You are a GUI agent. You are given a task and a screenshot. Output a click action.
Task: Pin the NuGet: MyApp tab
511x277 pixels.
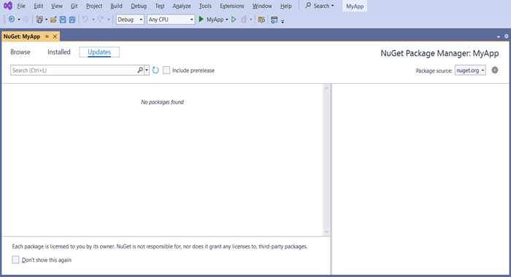47,36
